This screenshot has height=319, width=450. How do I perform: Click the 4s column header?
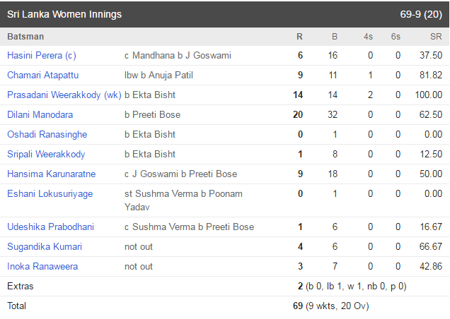368,37
